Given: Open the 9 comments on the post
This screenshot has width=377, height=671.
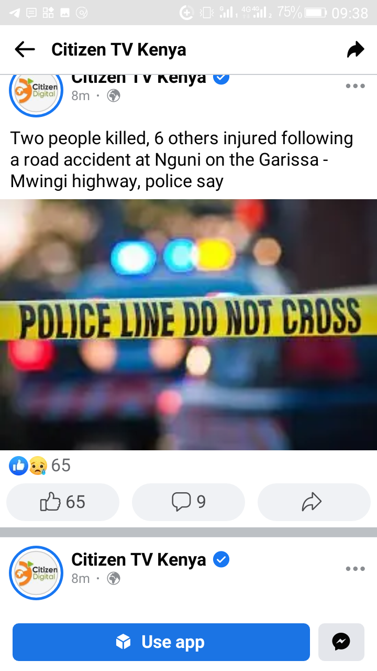Looking at the screenshot, I should [188, 502].
